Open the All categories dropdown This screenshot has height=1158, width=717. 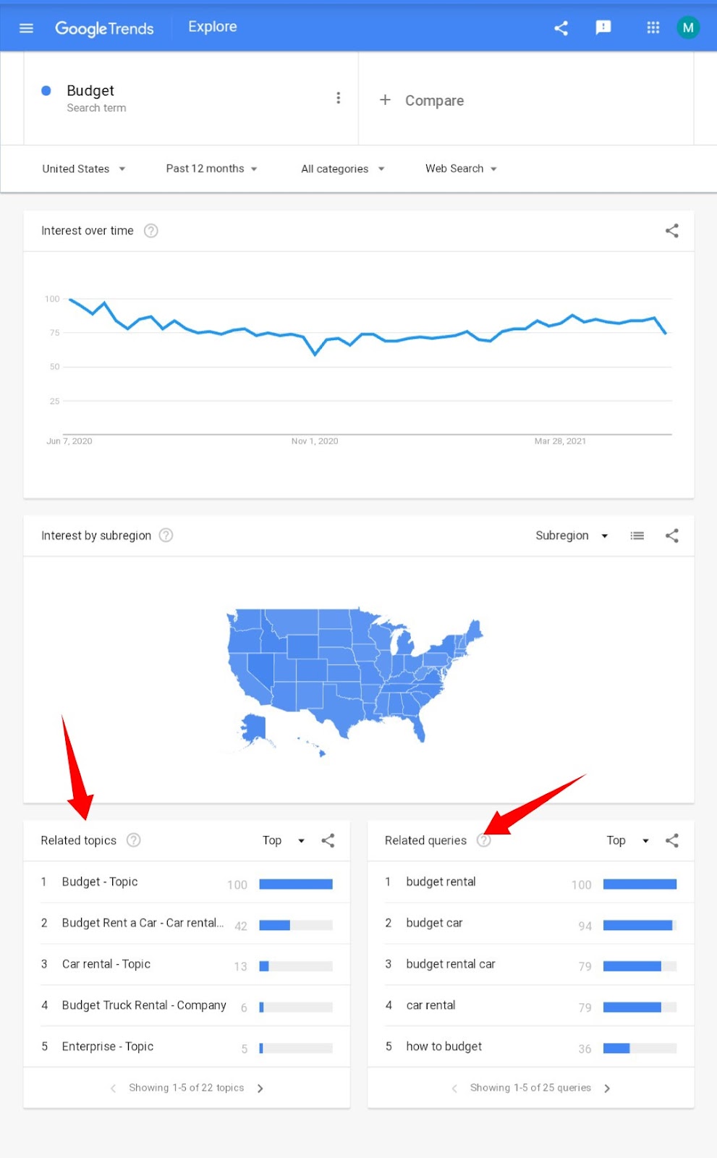point(342,169)
